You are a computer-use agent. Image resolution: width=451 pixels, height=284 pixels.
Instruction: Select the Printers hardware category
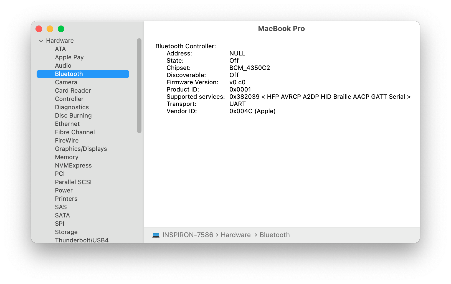[x=66, y=199]
